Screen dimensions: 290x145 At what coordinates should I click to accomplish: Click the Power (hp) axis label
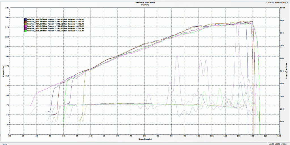(x=3, y=71)
